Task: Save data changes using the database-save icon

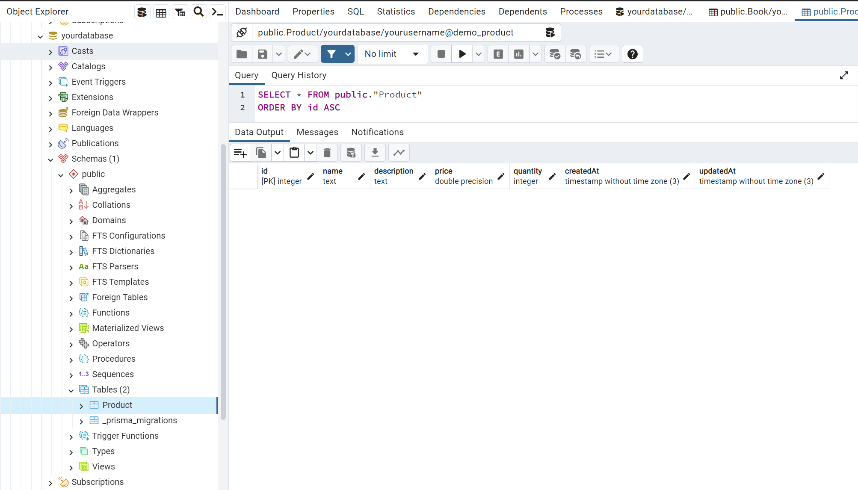Action: coord(351,153)
